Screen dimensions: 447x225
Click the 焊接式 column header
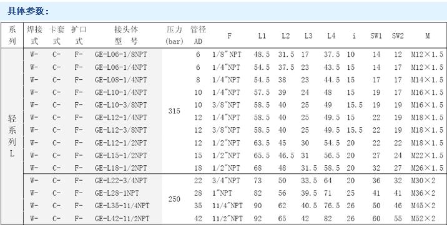(x=34, y=36)
